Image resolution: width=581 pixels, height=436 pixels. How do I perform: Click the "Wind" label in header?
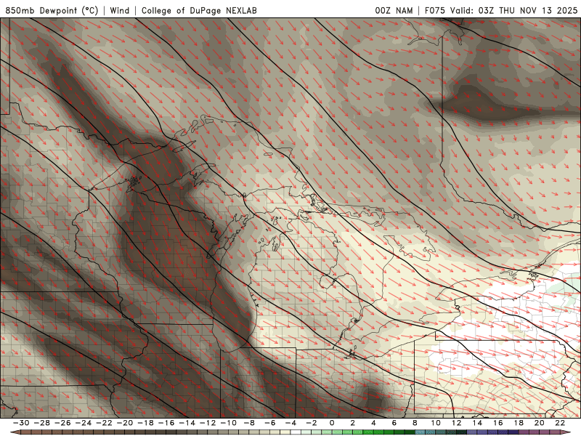coord(120,10)
